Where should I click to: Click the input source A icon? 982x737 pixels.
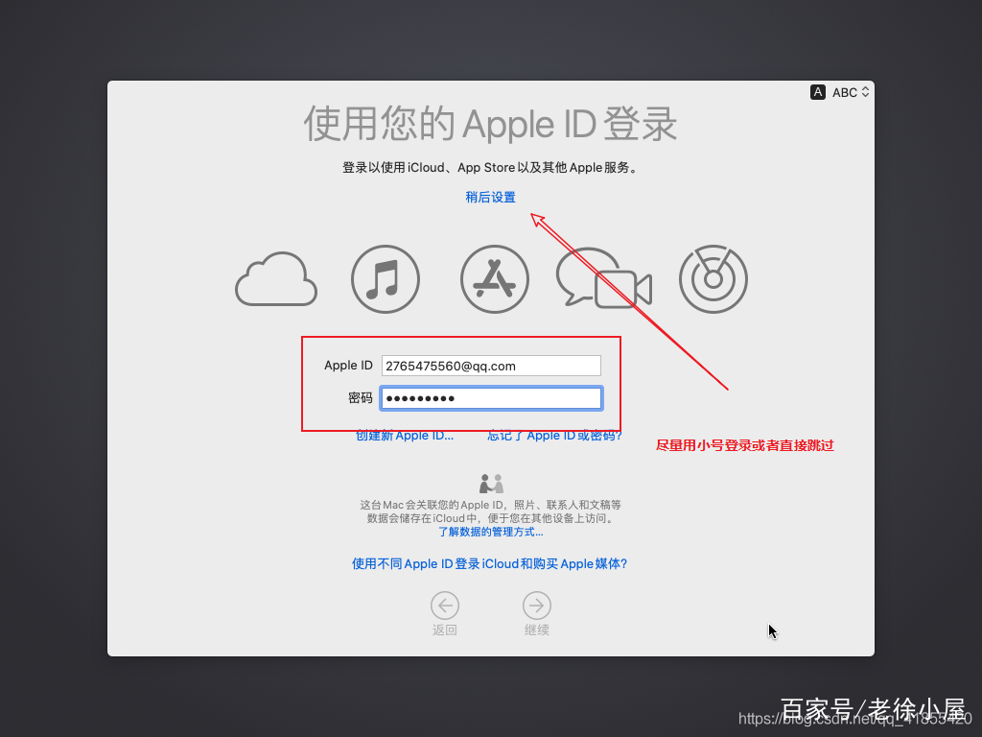click(817, 92)
